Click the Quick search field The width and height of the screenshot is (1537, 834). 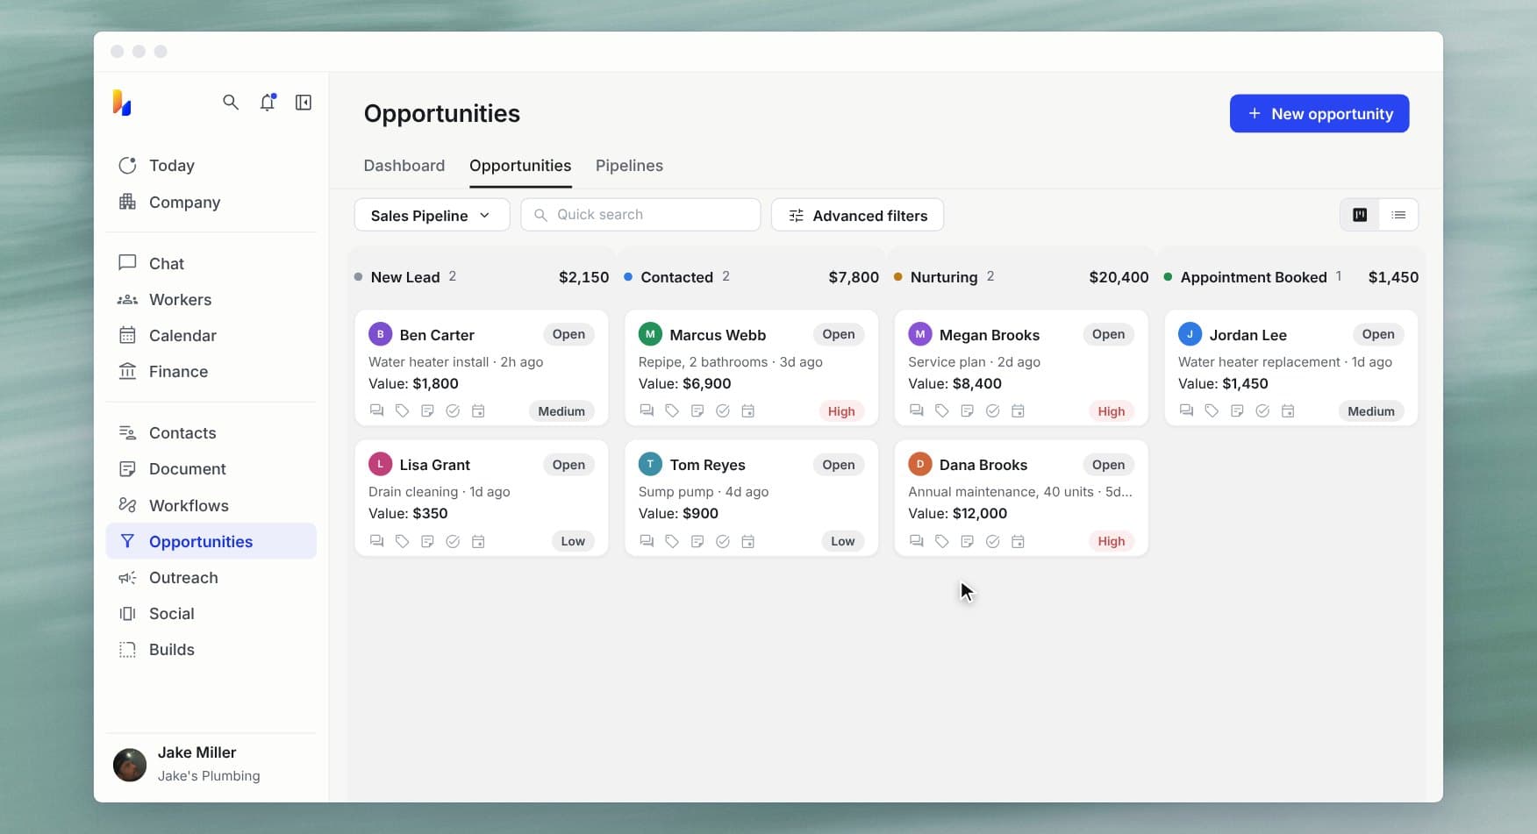[640, 215]
